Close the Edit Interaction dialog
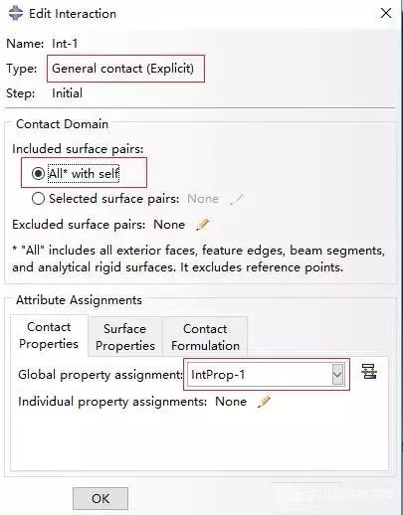The image size is (403, 515). click(386, 13)
